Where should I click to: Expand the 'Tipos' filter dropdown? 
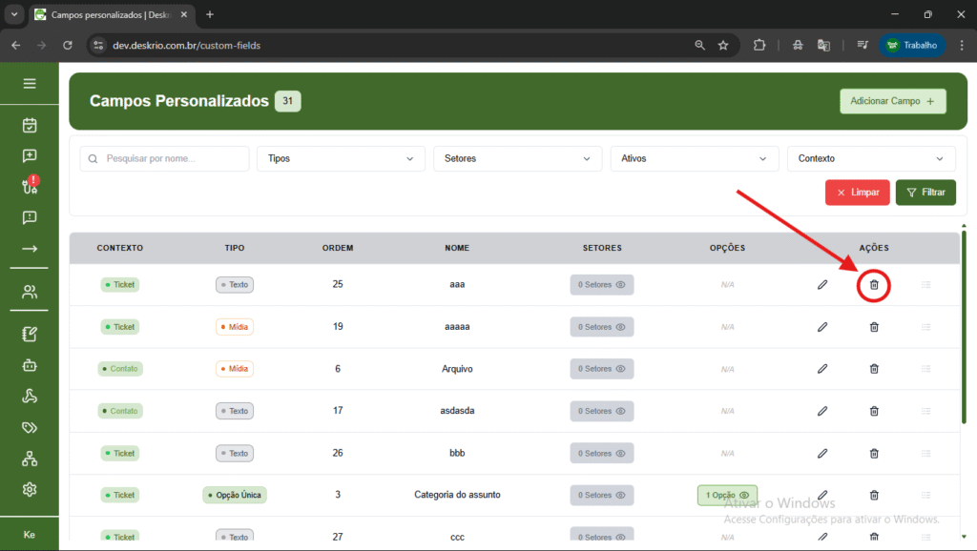click(x=341, y=158)
